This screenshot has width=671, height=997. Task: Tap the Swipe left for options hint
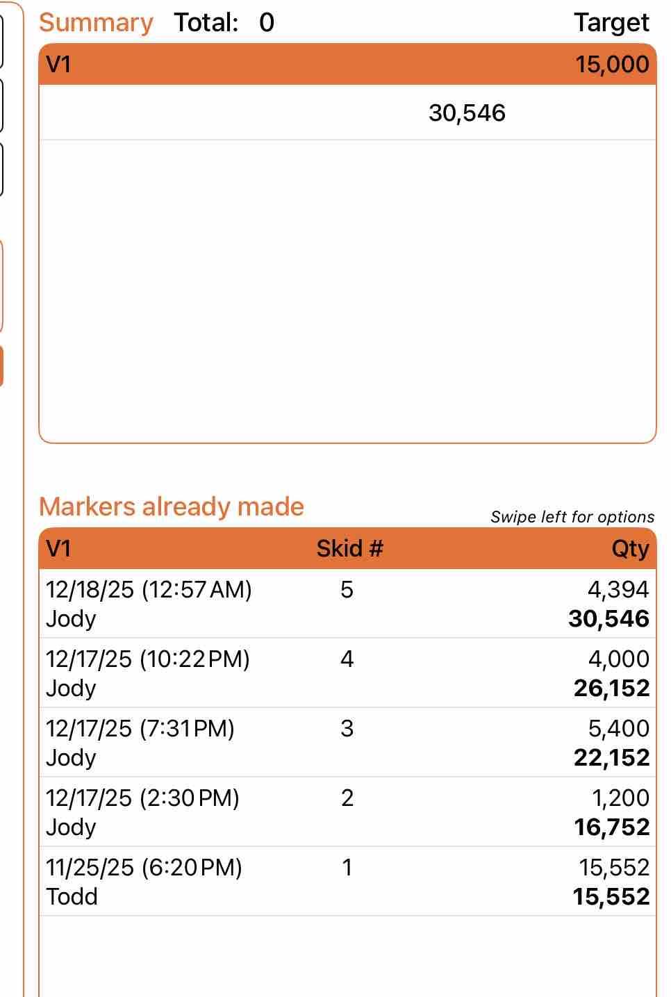pos(572,517)
